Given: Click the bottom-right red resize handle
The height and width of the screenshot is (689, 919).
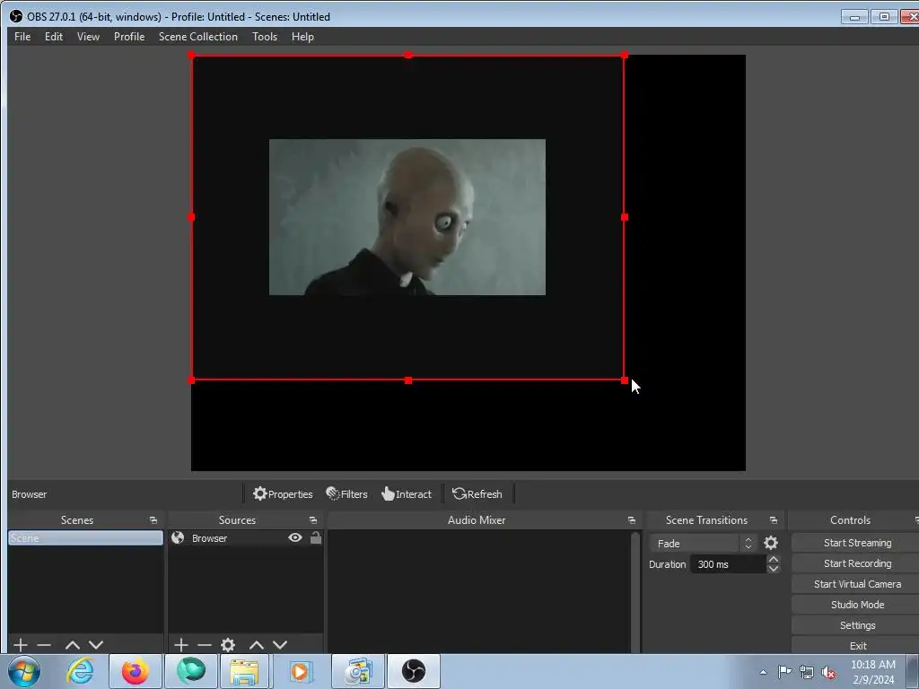Looking at the screenshot, I should tap(625, 380).
